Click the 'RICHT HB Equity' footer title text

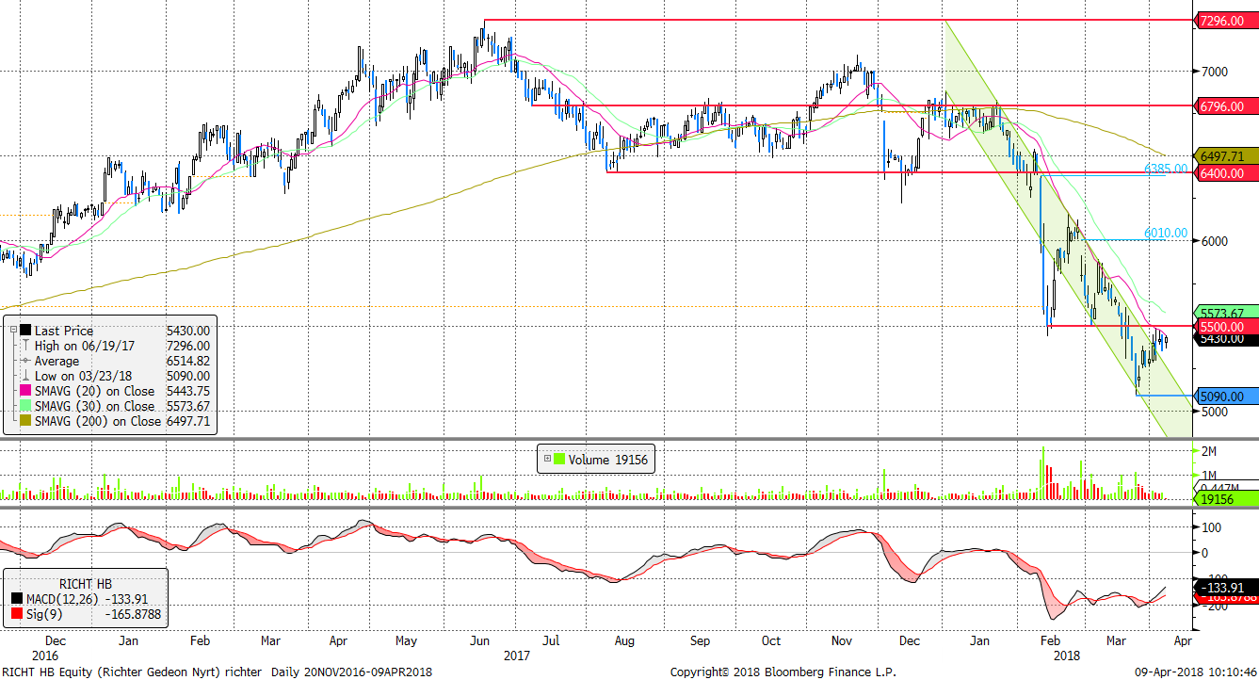coord(45,672)
